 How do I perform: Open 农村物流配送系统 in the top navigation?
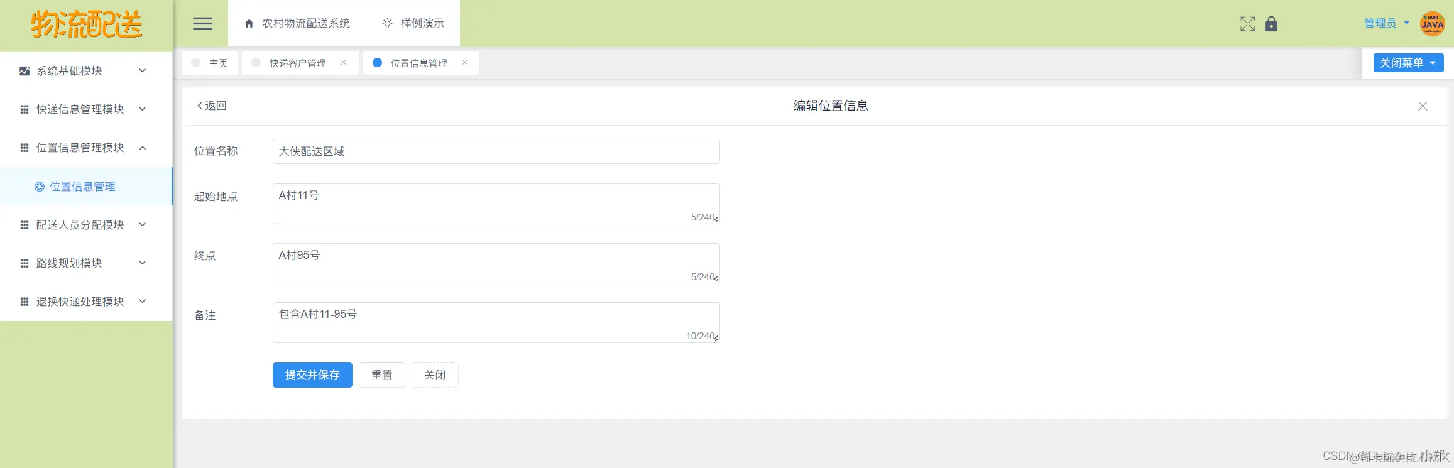point(297,23)
